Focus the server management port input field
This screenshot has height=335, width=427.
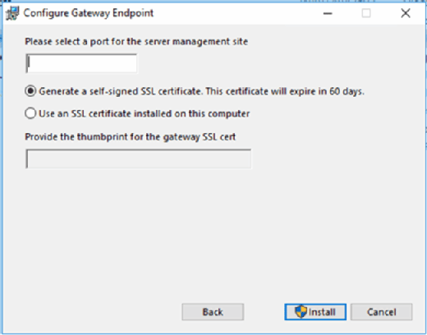(x=81, y=63)
